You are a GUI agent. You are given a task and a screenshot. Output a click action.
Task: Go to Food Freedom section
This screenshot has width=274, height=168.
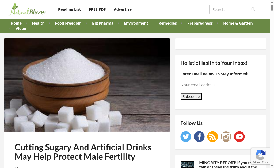pos(68,23)
